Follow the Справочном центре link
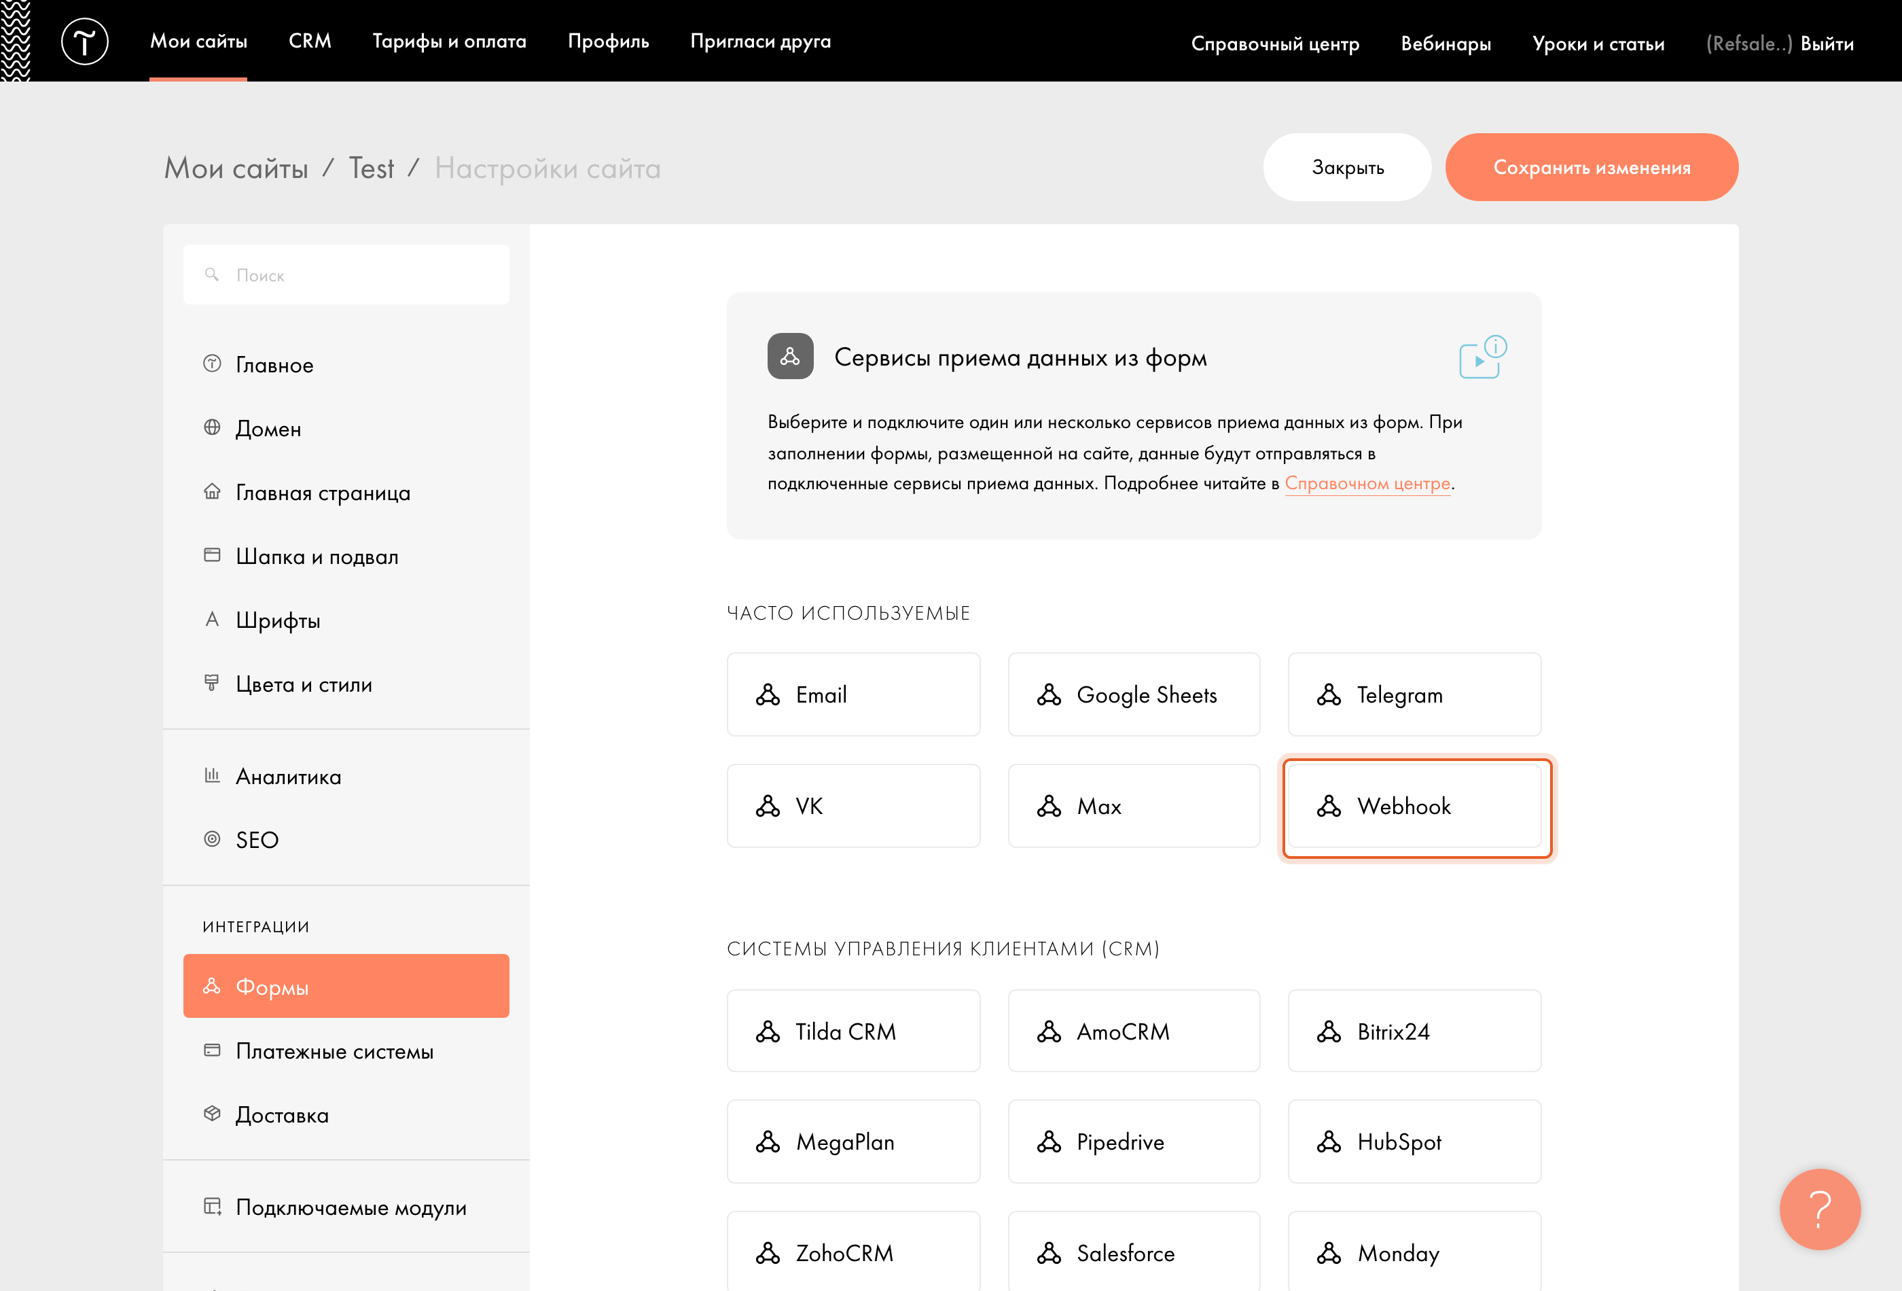The image size is (1902, 1291). pyautogui.click(x=1367, y=484)
